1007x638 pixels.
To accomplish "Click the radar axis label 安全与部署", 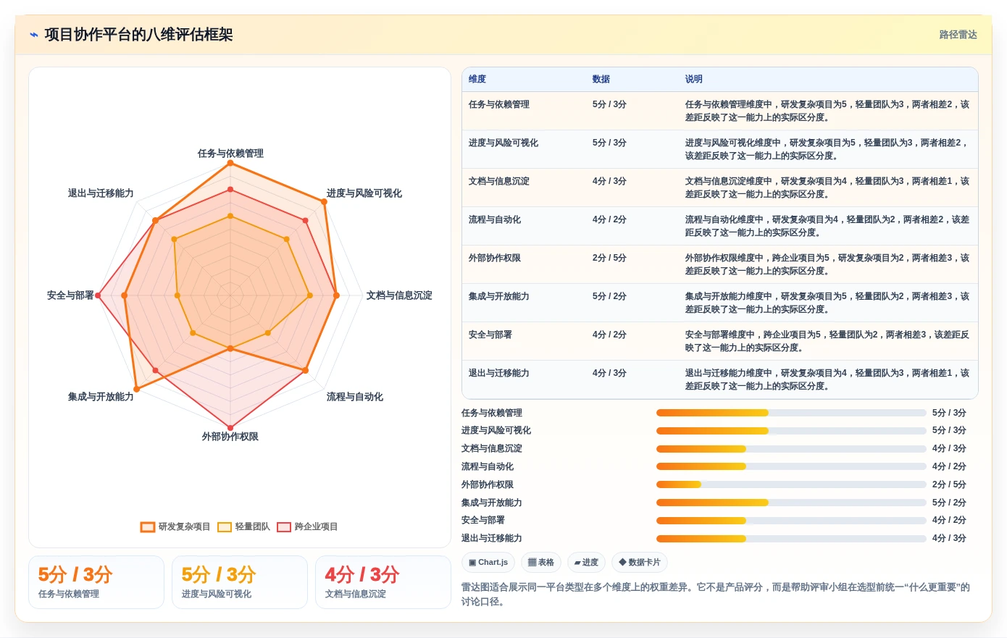I will (x=70, y=295).
